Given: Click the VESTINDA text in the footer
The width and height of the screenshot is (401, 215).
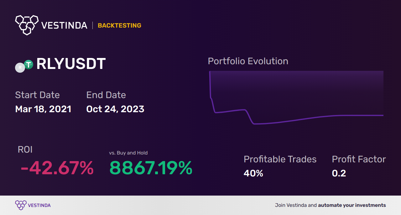Looking at the screenshot, I should [x=39, y=206].
